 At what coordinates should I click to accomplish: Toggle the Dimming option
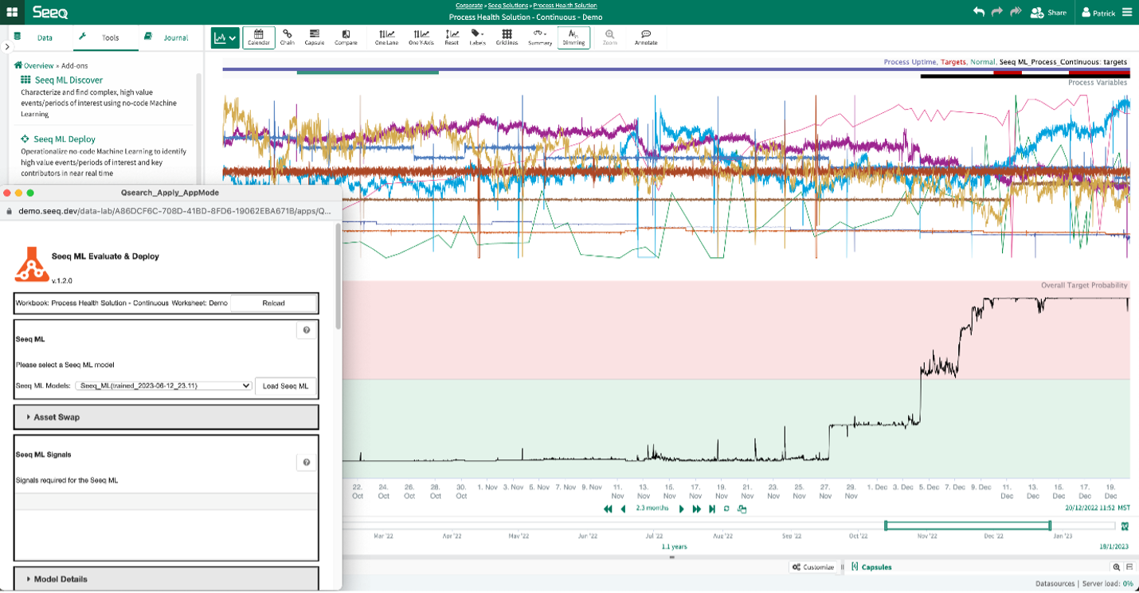573,37
